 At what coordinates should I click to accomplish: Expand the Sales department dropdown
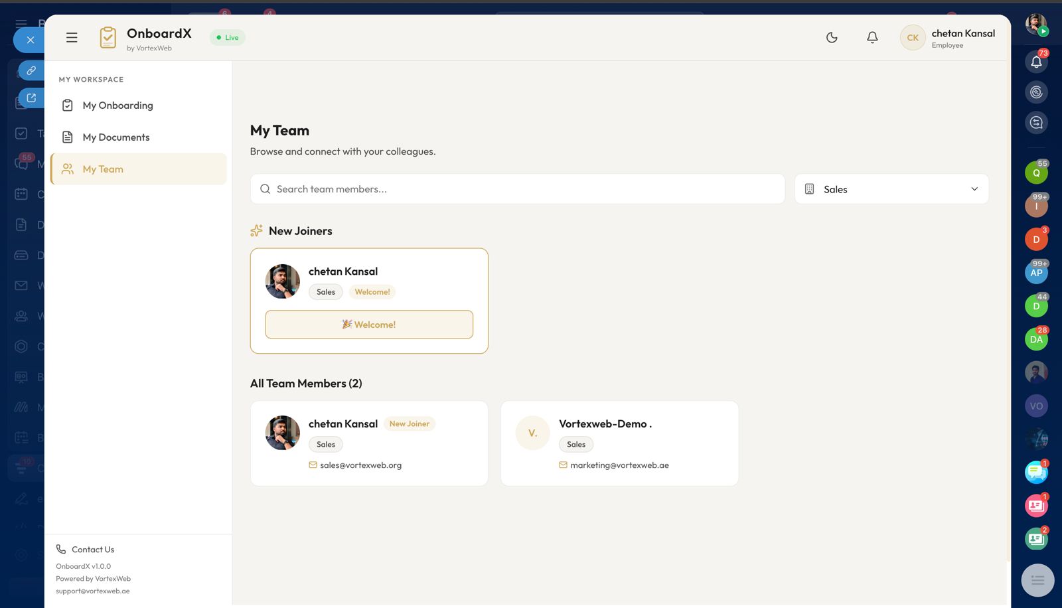[x=891, y=189]
